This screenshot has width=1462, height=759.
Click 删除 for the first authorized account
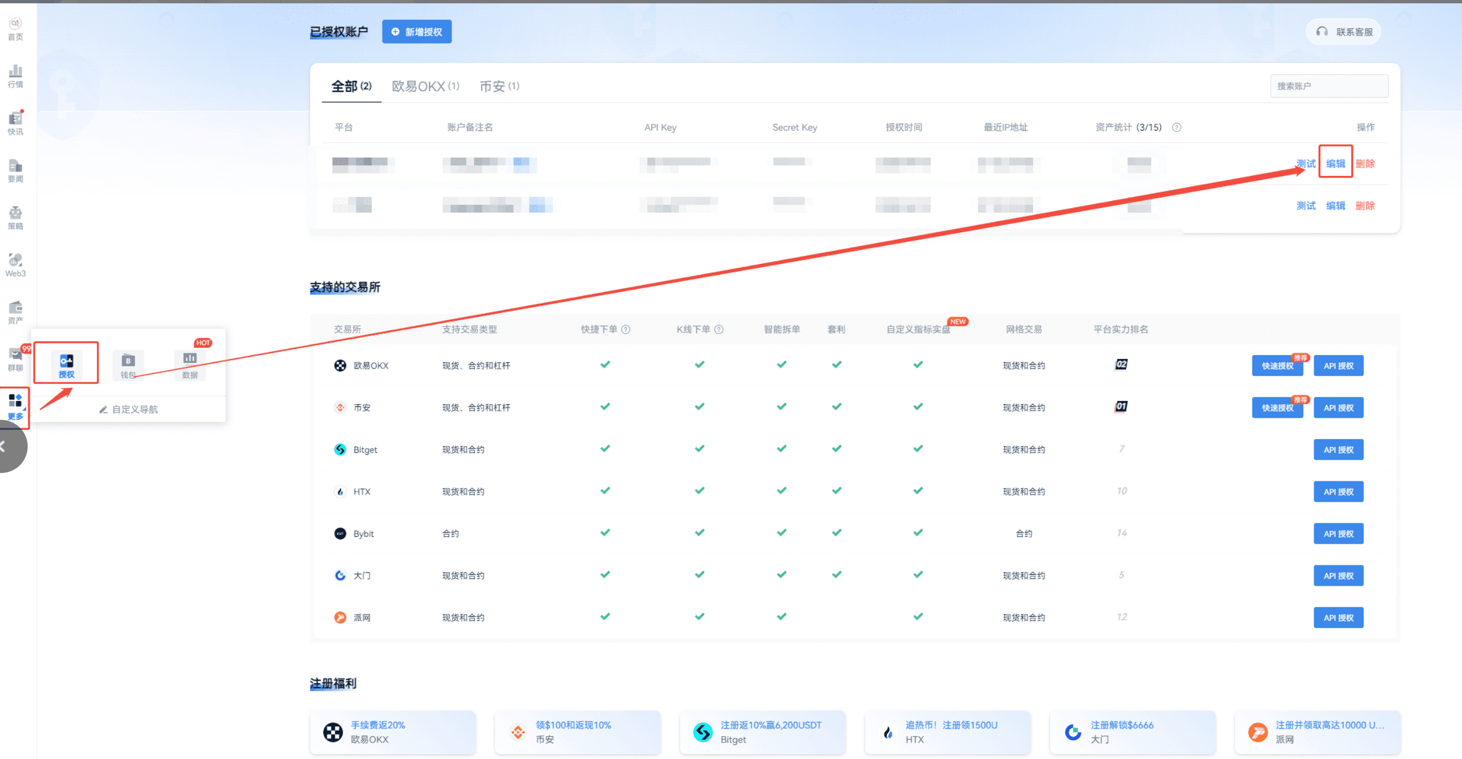click(x=1365, y=163)
